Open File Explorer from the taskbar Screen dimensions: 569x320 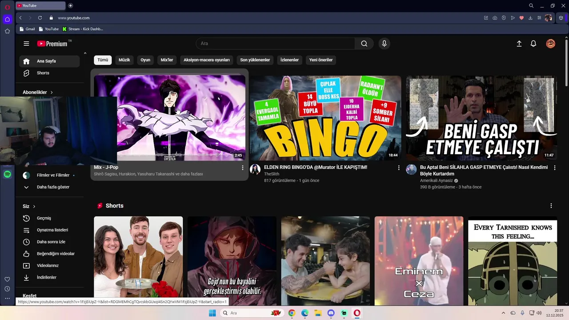pos(318,313)
